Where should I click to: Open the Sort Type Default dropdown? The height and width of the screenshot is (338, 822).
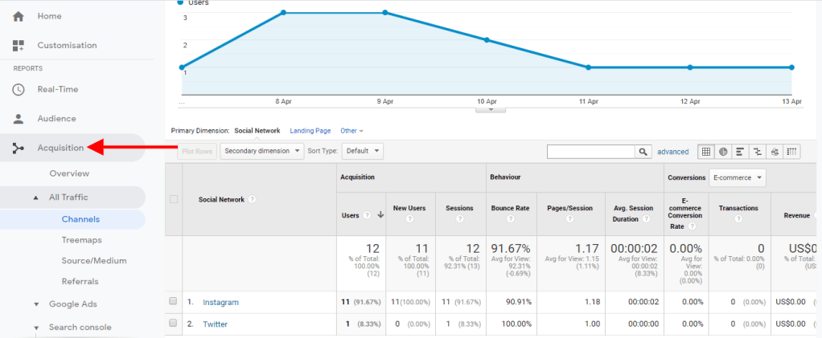(x=362, y=151)
